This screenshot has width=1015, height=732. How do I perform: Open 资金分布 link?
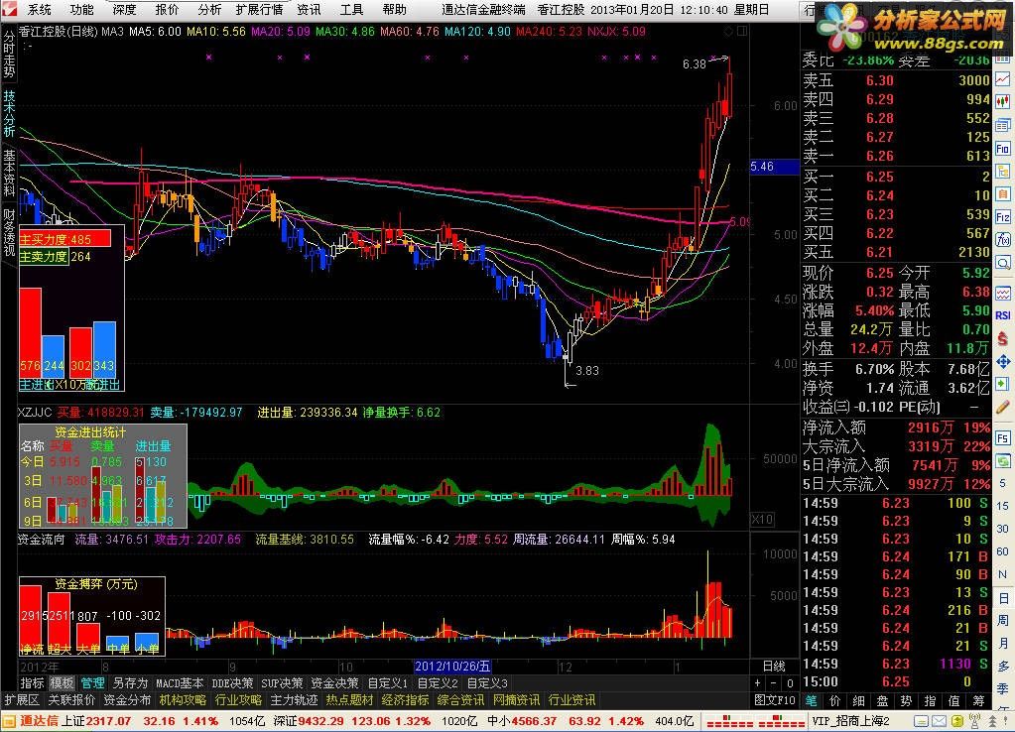coord(127,699)
